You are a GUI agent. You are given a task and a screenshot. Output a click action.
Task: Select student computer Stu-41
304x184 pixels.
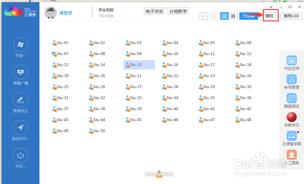coord(207,109)
